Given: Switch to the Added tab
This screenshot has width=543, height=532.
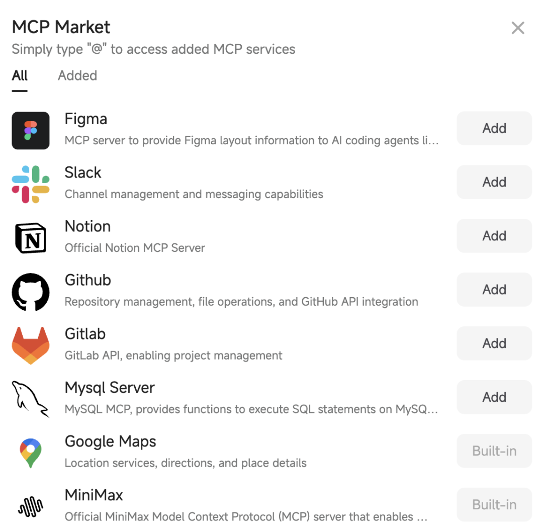Looking at the screenshot, I should point(77,75).
